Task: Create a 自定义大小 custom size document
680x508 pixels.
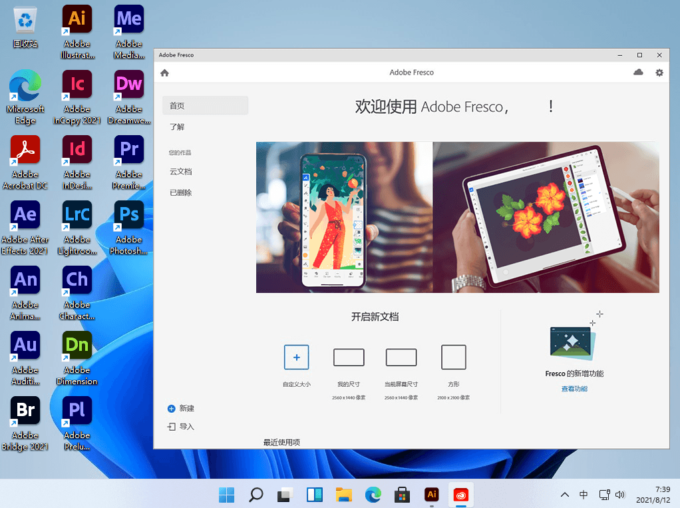Action: tap(297, 357)
